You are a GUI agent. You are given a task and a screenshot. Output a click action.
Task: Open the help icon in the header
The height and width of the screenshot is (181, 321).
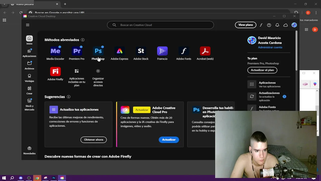click(x=269, y=25)
